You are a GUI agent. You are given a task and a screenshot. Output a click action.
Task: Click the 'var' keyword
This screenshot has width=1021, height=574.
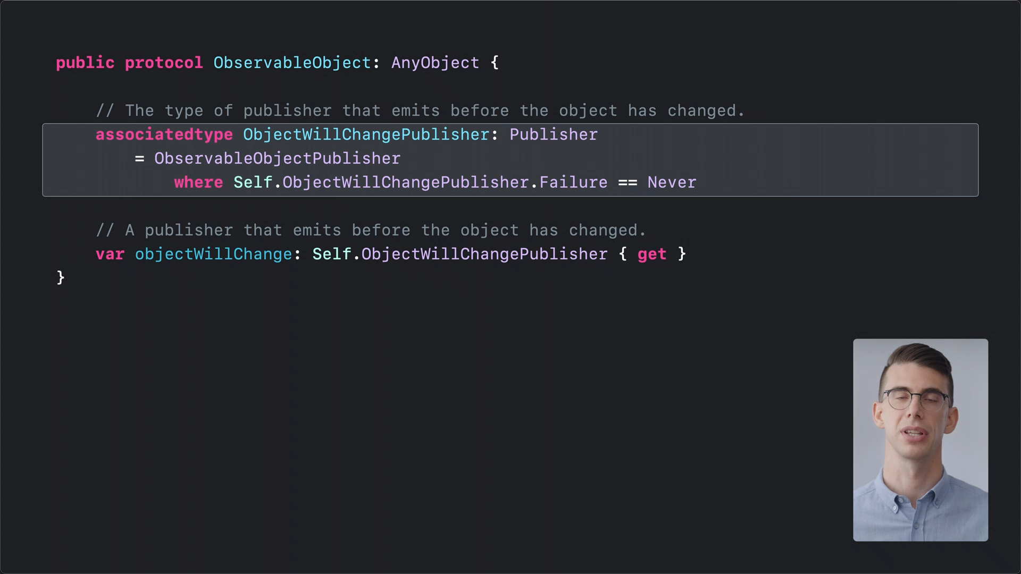tap(110, 254)
